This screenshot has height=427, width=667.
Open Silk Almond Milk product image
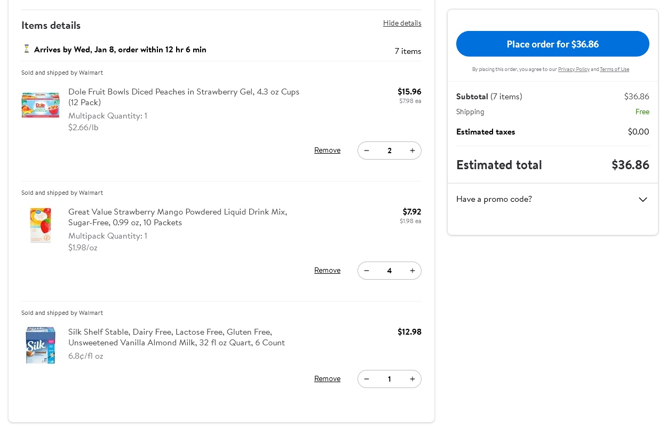tap(41, 345)
